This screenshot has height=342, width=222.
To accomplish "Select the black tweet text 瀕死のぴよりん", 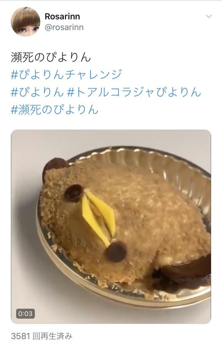I will (x=51, y=57).
